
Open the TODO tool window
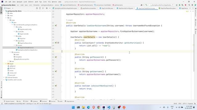coord(26,101)
